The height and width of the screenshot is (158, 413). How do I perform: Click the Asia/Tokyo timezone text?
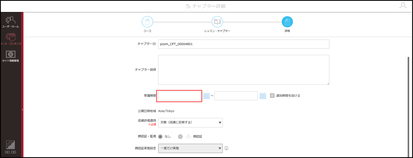[166, 111]
